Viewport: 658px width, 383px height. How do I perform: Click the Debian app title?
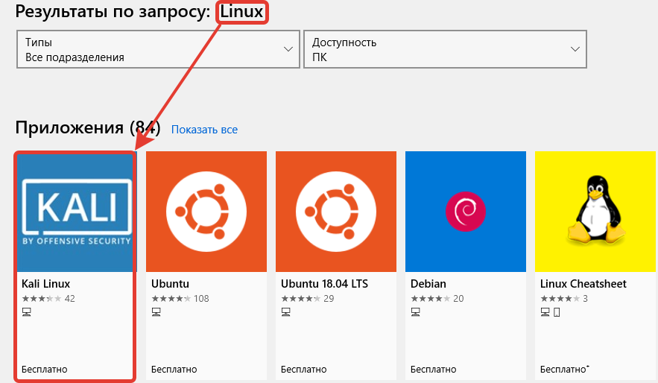point(428,284)
